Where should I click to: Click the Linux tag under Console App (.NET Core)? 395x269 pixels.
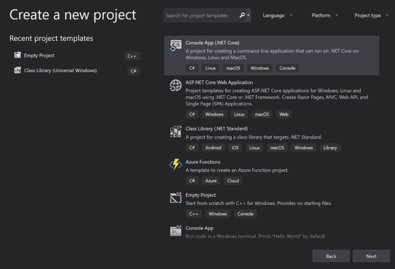click(210, 68)
